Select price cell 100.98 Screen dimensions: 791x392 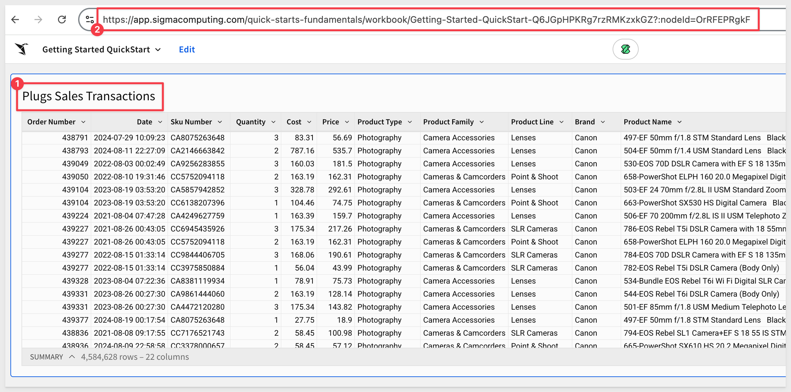click(x=340, y=333)
